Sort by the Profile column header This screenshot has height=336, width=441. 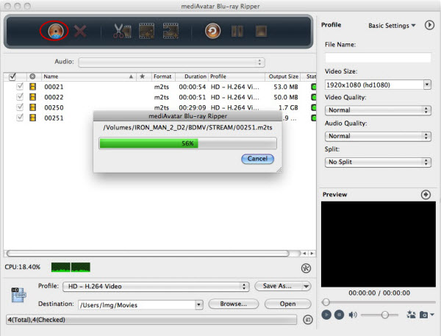(x=237, y=76)
